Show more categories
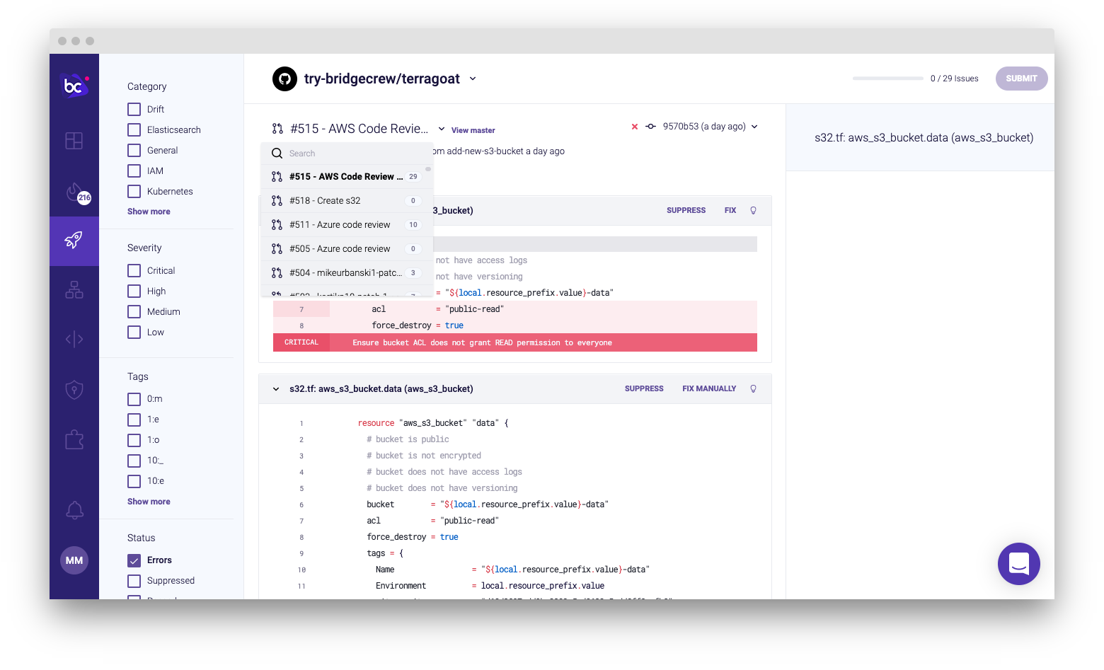The width and height of the screenshot is (1104, 670). point(149,212)
